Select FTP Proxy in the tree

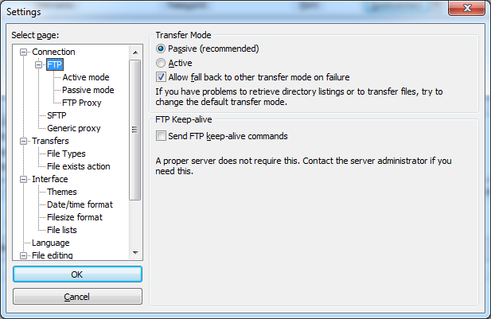pyautogui.click(x=81, y=103)
